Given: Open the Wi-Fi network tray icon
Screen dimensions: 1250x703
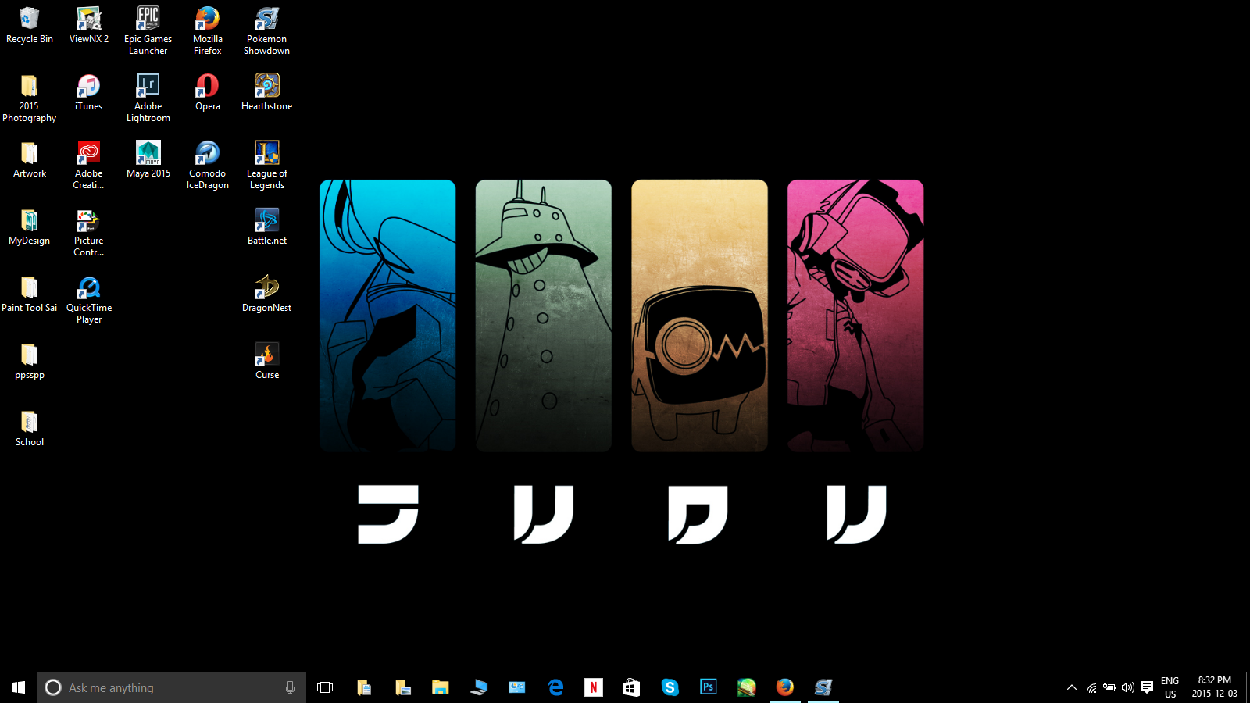Looking at the screenshot, I should [1091, 687].
